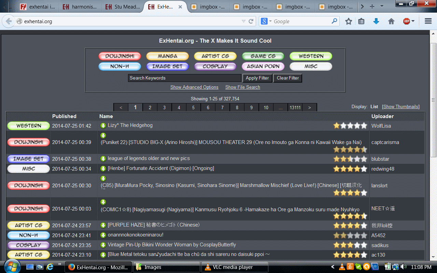Screen dimensions: 437x273
Task: Open the VLC media player taskbar button
Action: tap(235, 267)
